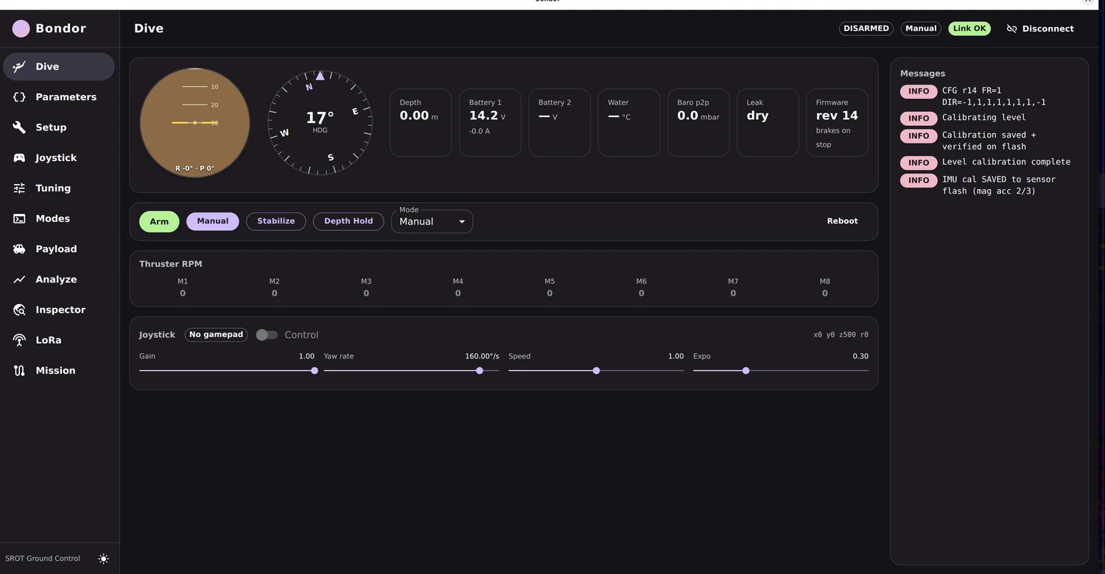Click the Expo slider handle
1105x574 pixels.
coord(746,371)
